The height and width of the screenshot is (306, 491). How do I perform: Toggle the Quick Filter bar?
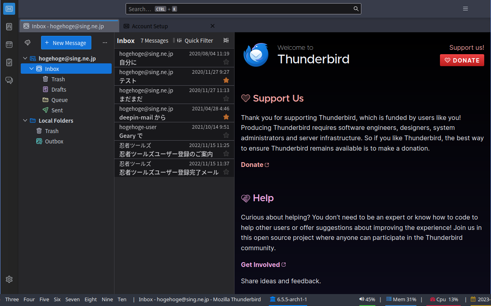[x=195, y=41]
